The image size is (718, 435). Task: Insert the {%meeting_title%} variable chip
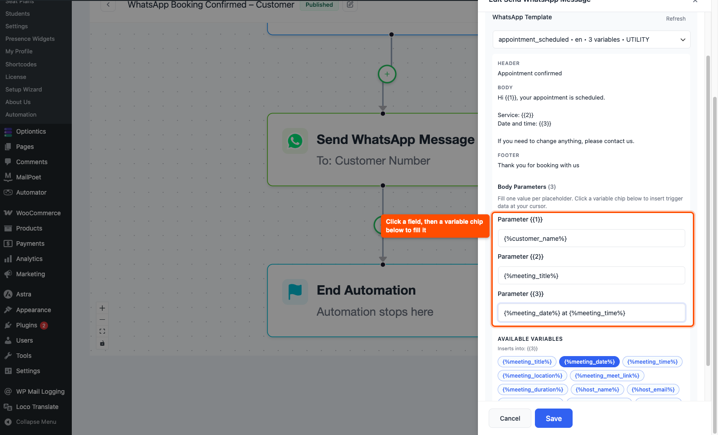click(527, 362)
